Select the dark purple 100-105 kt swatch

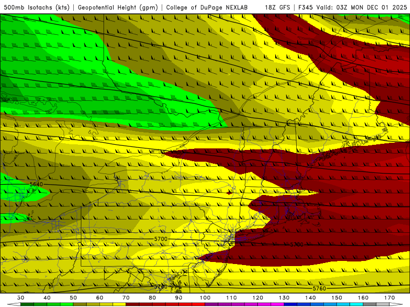[212, 304]
